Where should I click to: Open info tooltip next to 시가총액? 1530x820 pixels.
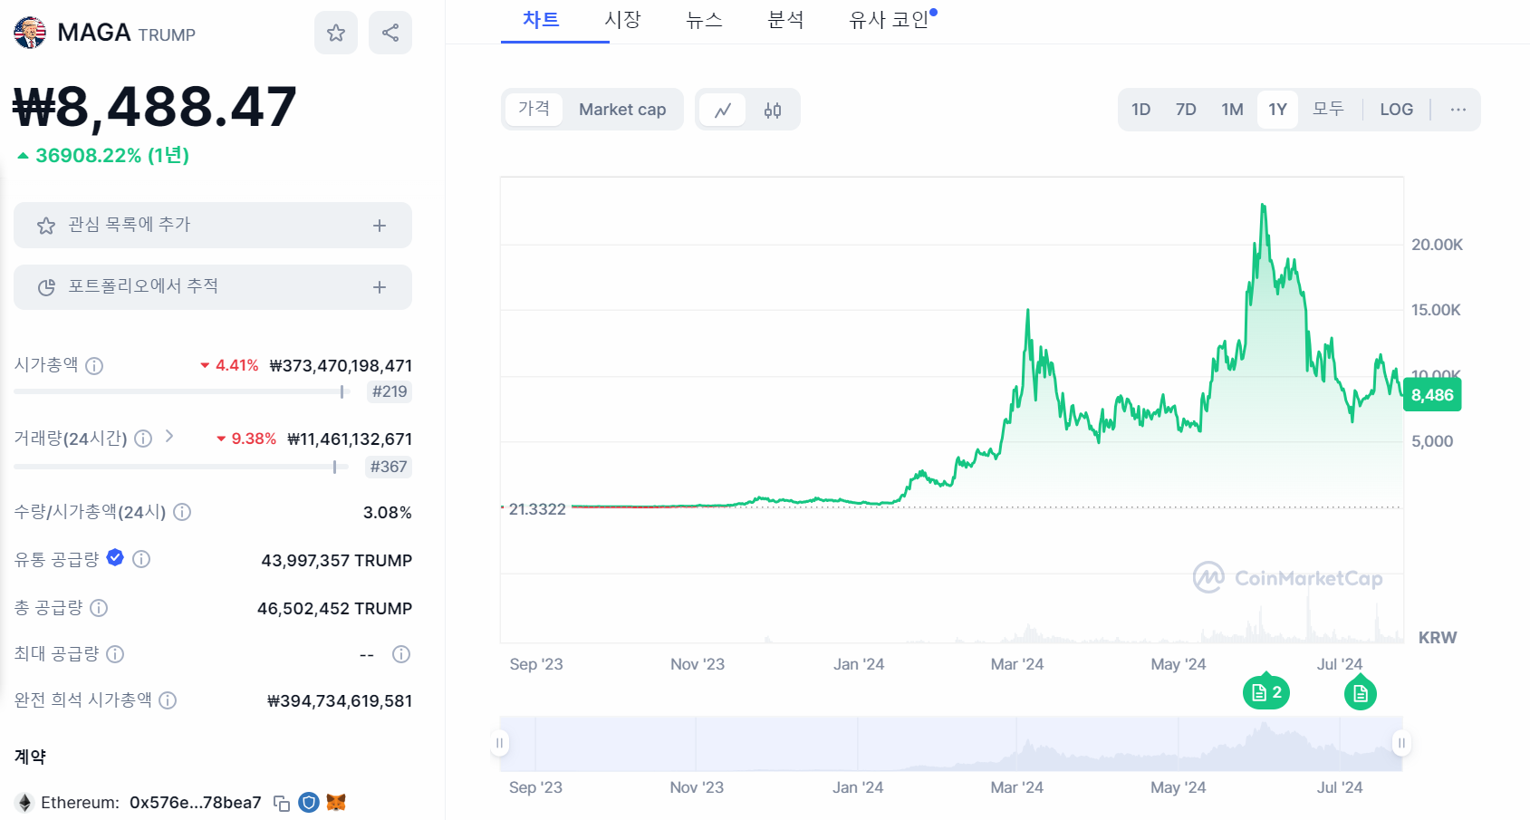(x=94, y=365)
